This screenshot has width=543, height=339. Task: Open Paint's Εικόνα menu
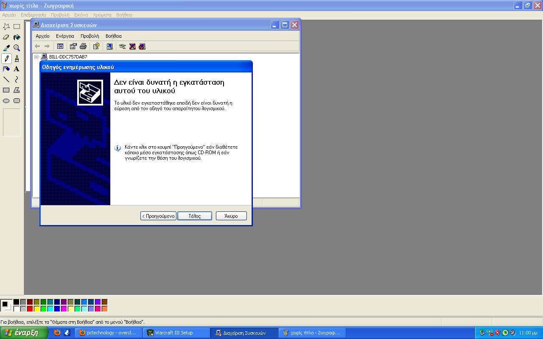81,15
